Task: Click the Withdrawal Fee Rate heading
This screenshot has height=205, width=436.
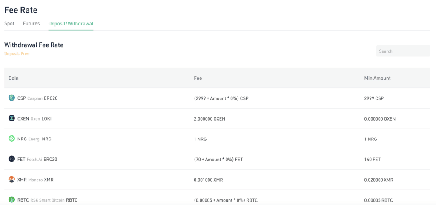Action: point(34,45)
